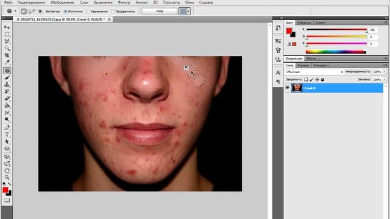
Task: Switch to the Образцы tab
Action: tap(304, 23)
